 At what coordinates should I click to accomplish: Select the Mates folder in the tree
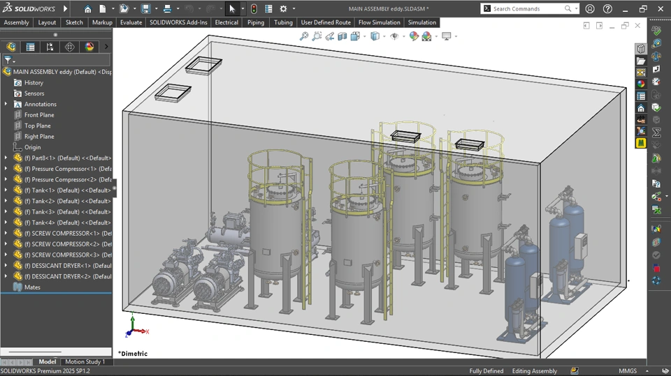(x=32, y=287)
